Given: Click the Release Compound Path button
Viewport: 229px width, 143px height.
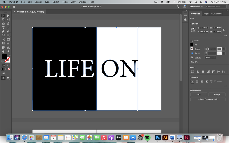Looking at the screenshot, I should click(x=208, y=99).
